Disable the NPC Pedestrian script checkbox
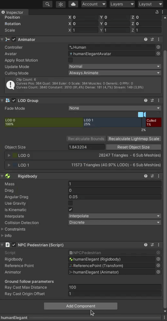The width and height of the screenshot is (167, 321). coord(14,245)
